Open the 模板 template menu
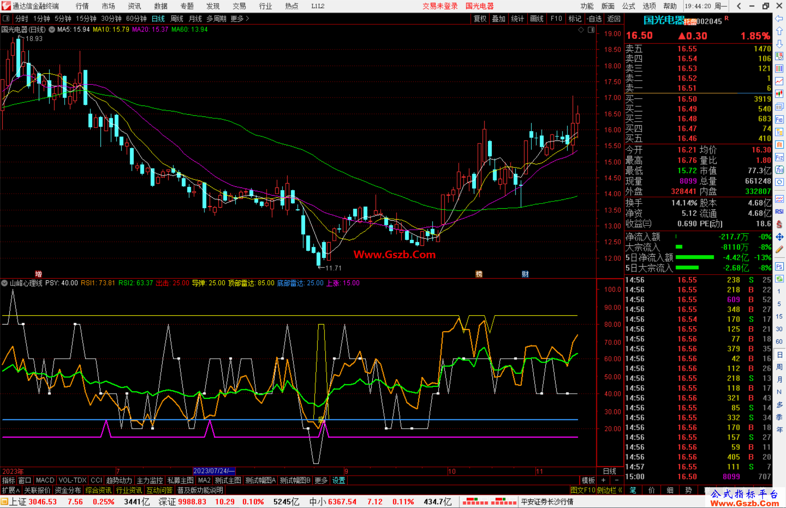The image size is (786, 508). pos(588,480)
